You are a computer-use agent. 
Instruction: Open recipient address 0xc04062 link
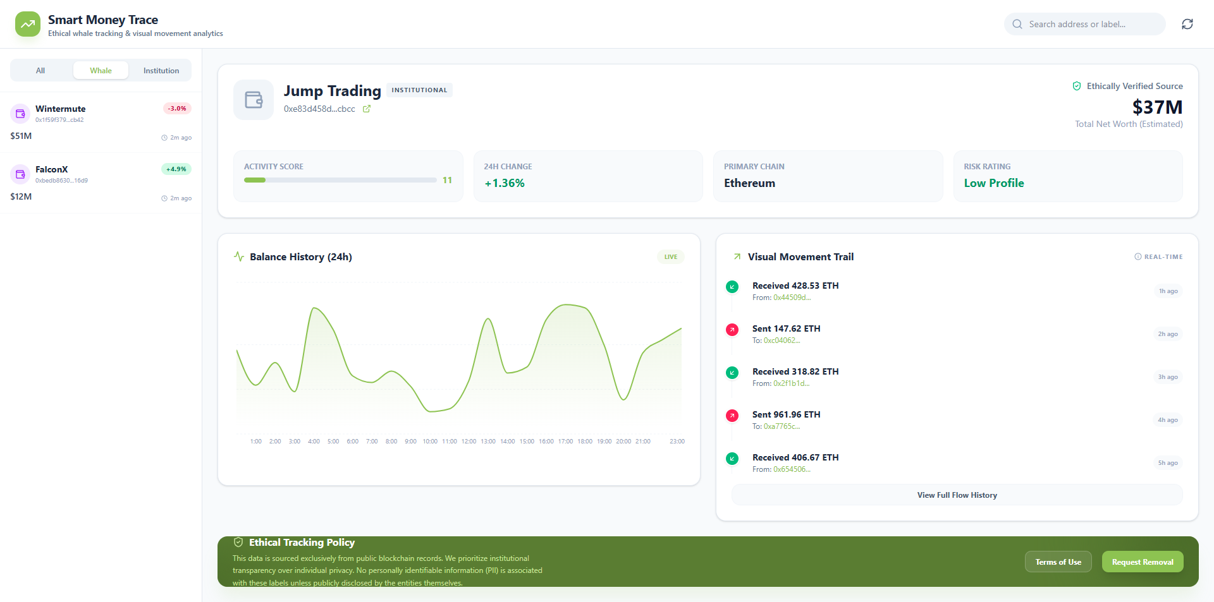click(x=782, y=340)
